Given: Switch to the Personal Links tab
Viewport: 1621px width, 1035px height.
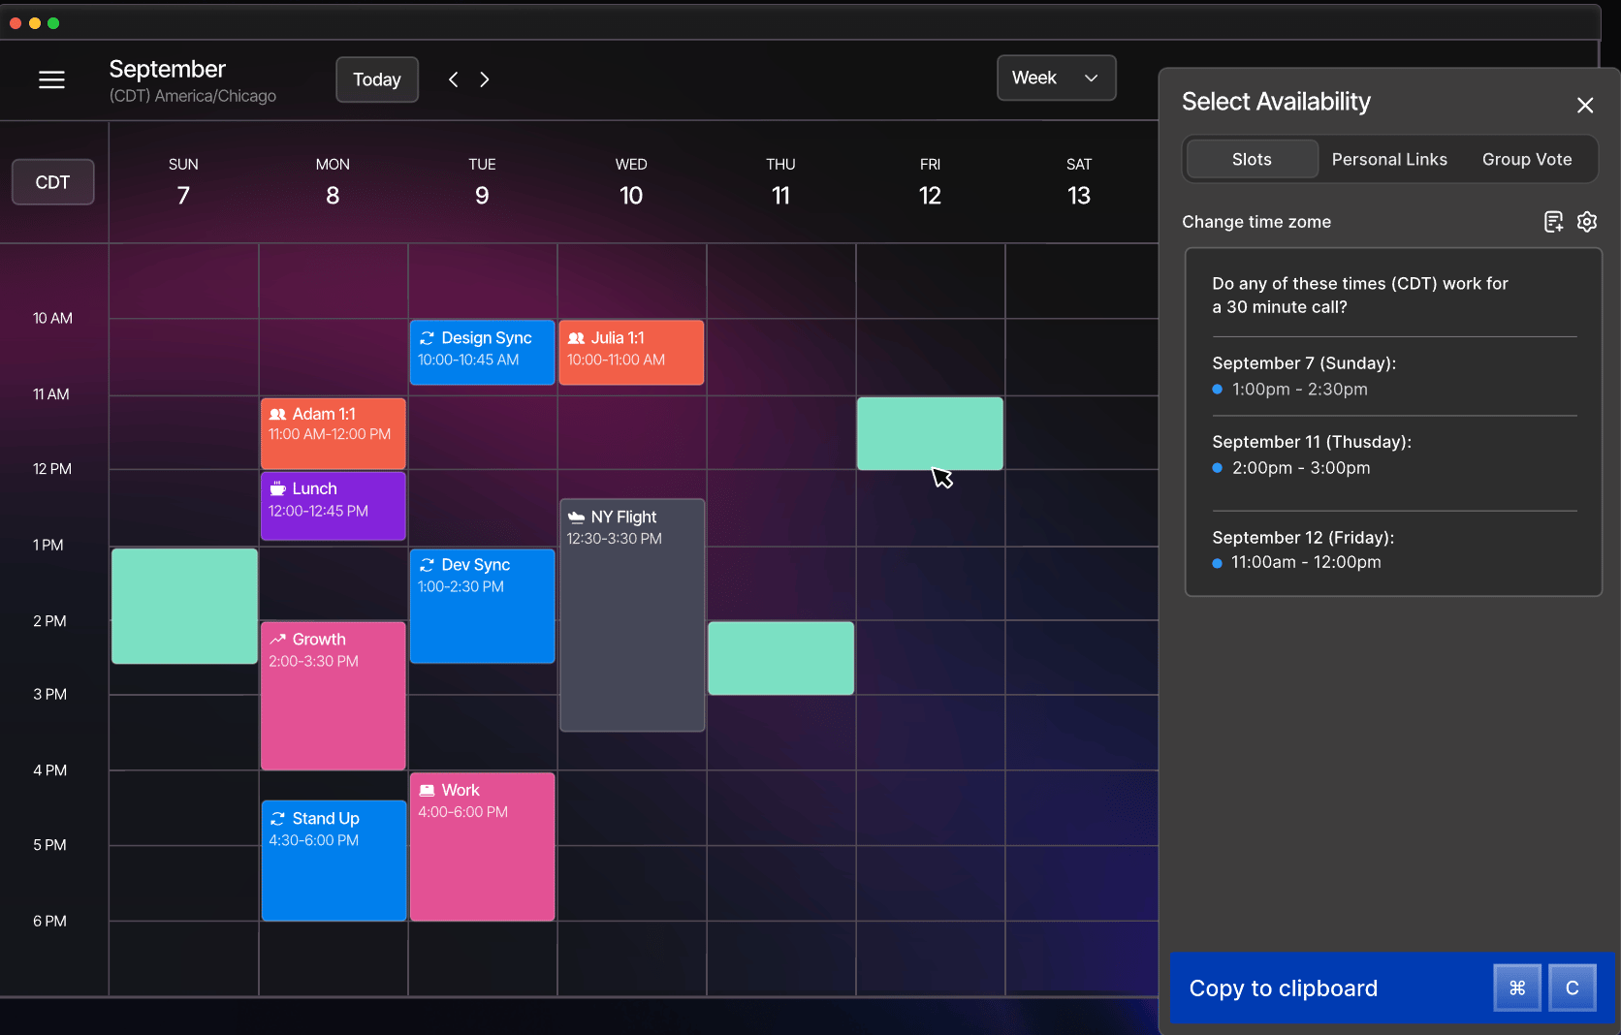Looking at the screenshot, I should click(x=1389, y=159).
